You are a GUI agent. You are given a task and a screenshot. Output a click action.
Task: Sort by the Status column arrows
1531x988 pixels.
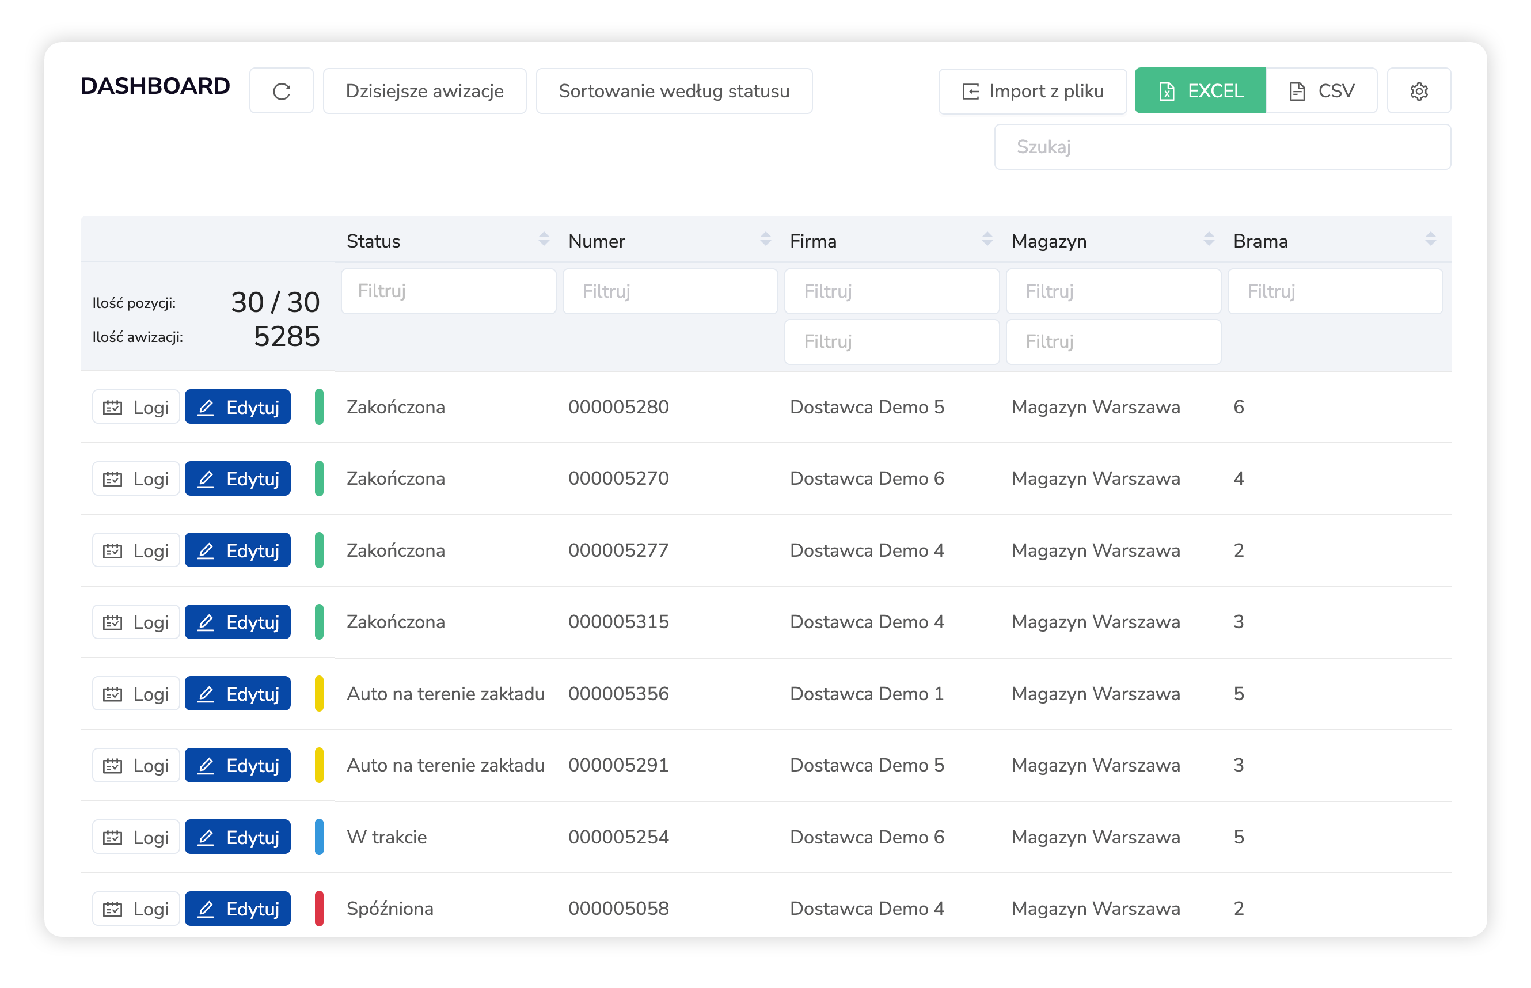[x=544, y=240]
